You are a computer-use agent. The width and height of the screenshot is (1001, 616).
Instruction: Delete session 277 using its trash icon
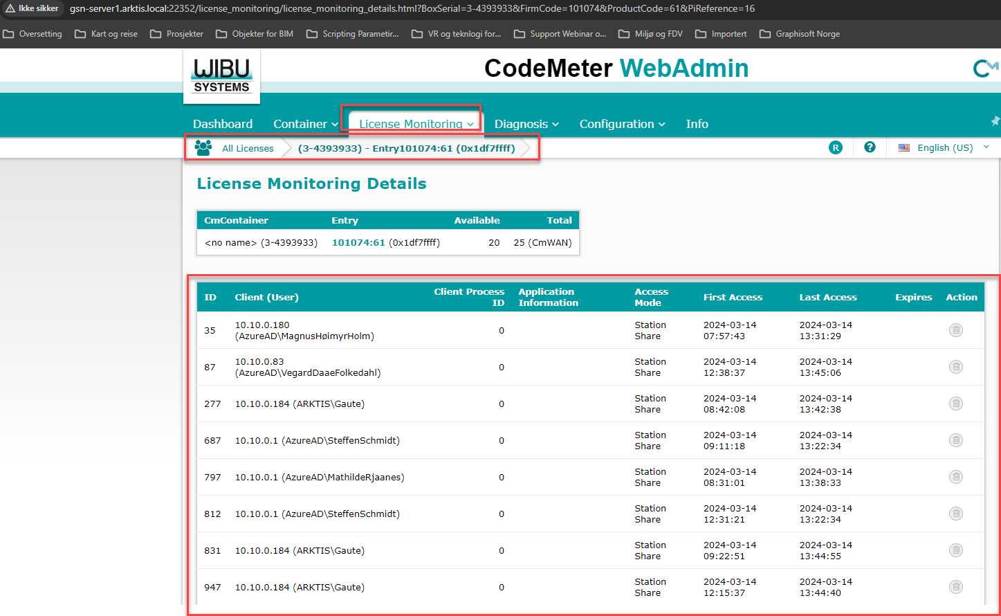point(955,404)
